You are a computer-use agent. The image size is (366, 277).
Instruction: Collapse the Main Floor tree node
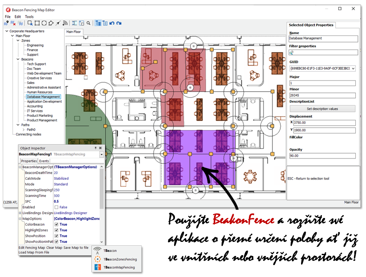click(12, 36)
